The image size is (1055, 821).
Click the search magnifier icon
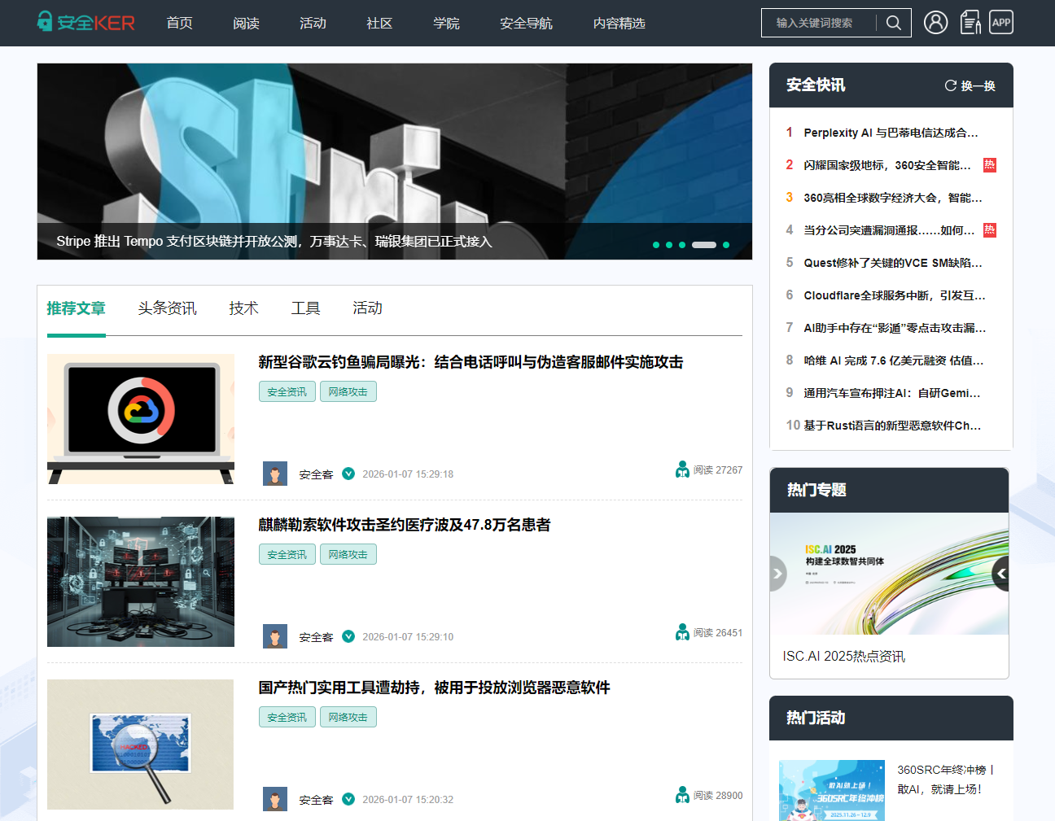point(893,23)
